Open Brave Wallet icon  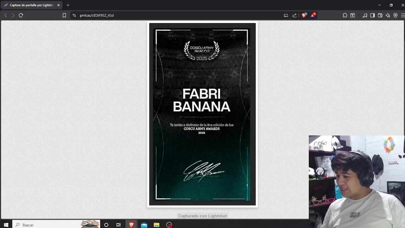point(380,15)
